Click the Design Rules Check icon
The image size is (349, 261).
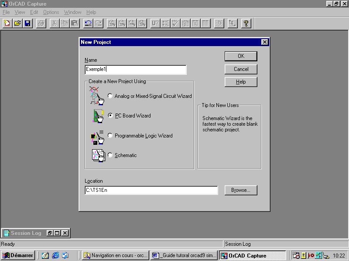(x=176, y=23)
